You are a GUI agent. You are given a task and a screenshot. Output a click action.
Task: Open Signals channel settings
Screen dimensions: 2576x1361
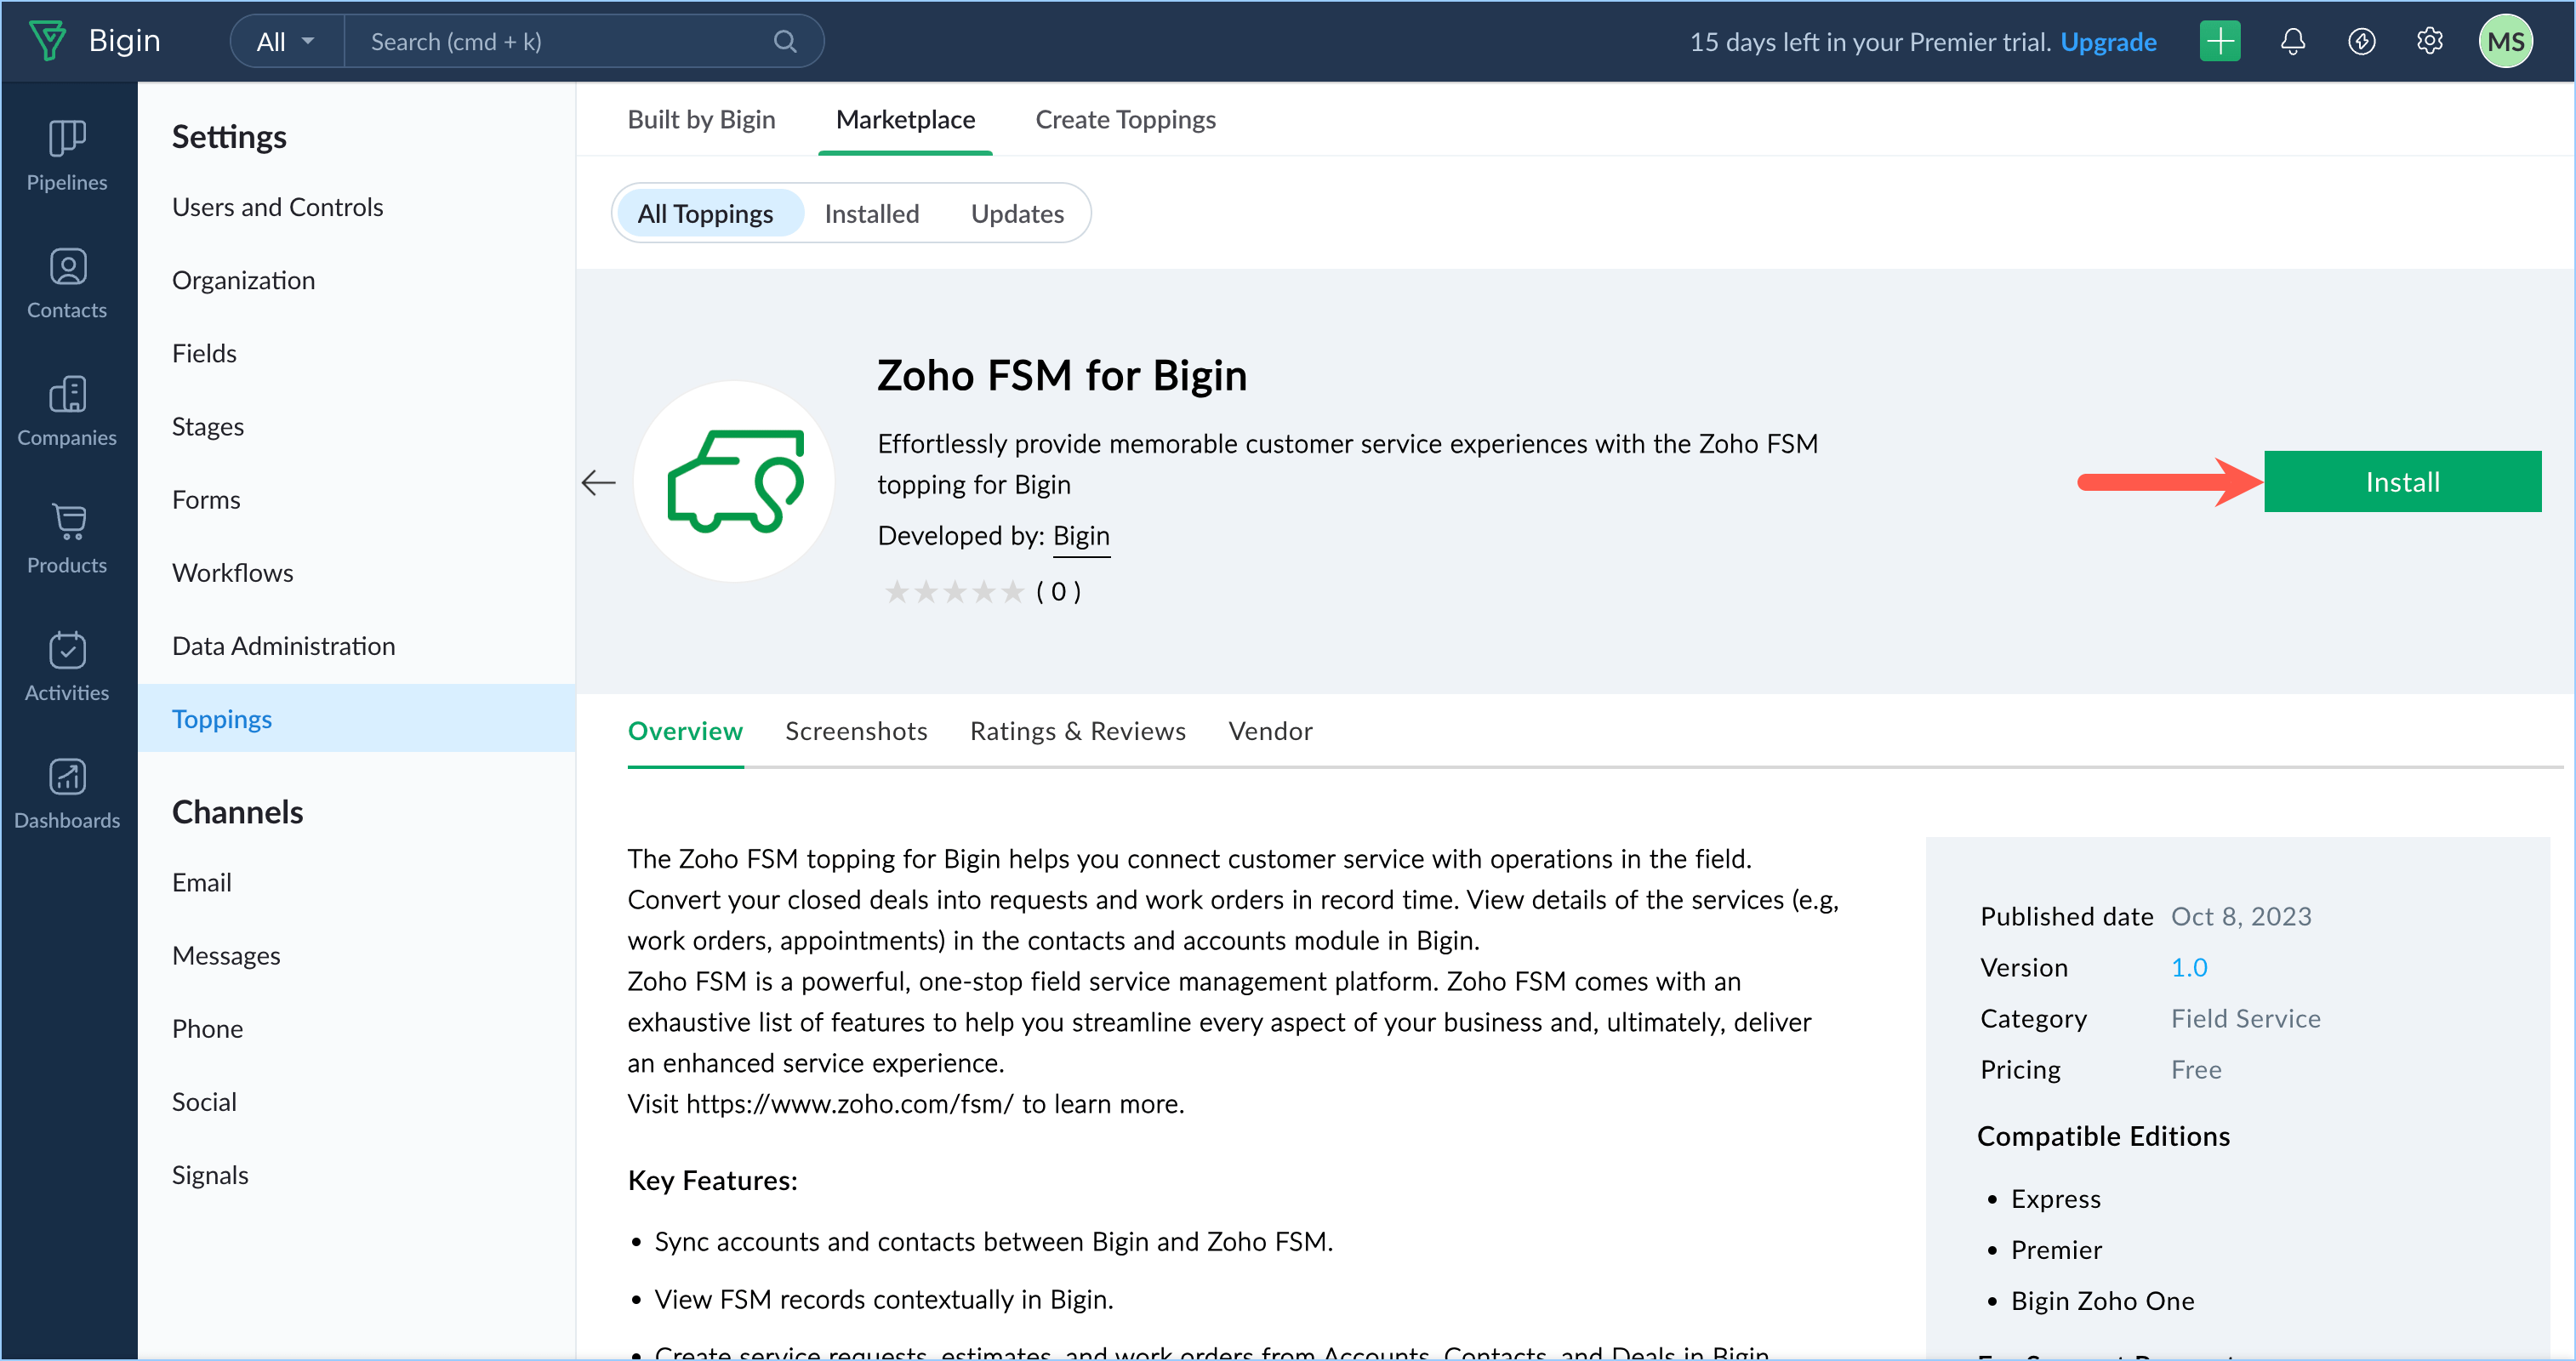210,1174
